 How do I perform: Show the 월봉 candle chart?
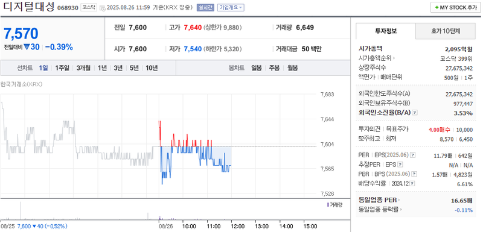(292, 68)
